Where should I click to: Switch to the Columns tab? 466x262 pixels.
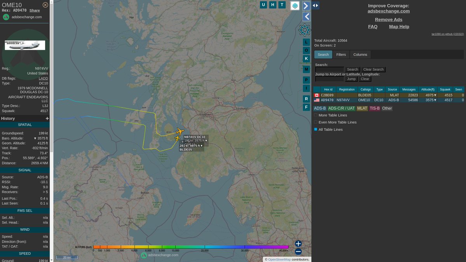360,55
